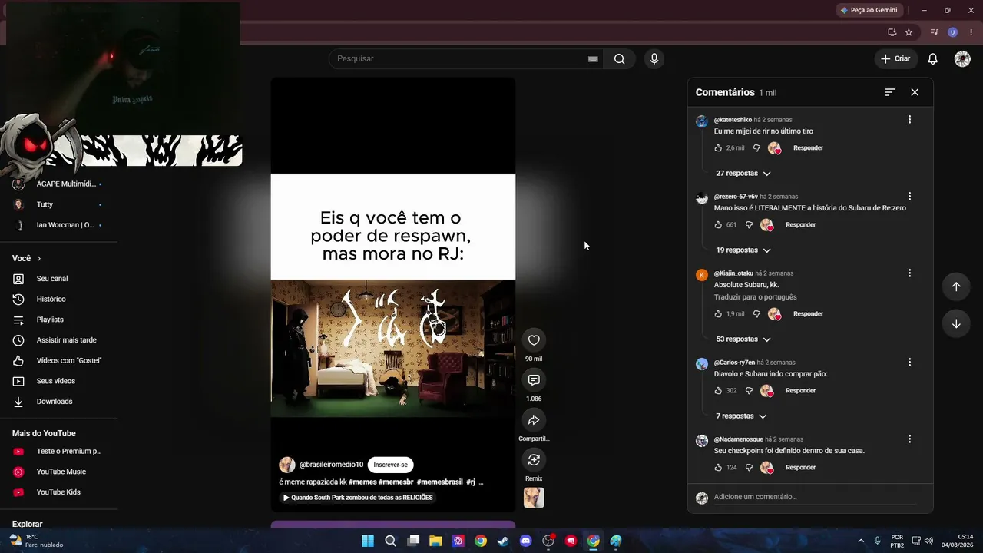Open more options for the @katoteshiko comment
983x553 pixels.
pos(909,120)
